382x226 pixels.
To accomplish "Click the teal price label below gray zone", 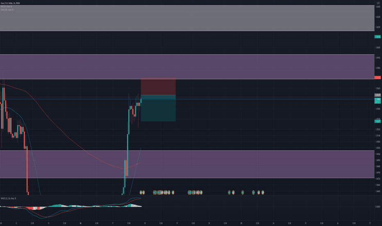I will [x=377, y=37].
